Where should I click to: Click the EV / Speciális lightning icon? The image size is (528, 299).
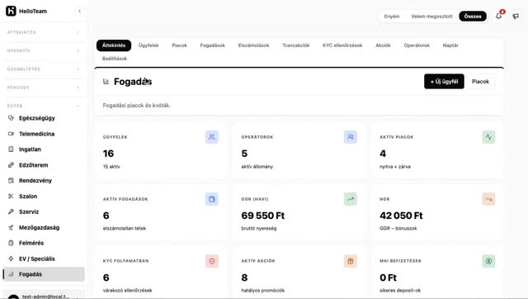click(11, 259)
